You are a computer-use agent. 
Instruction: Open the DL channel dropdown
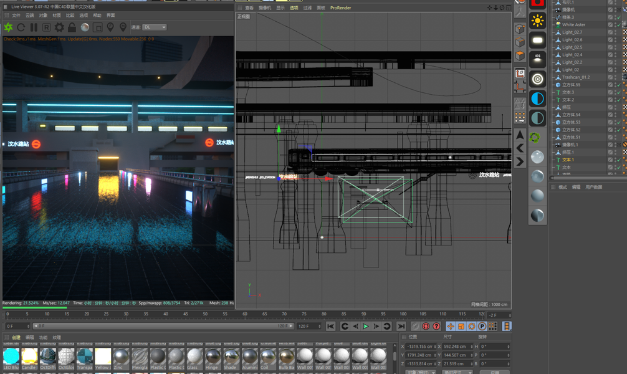(x=155, y=27)
